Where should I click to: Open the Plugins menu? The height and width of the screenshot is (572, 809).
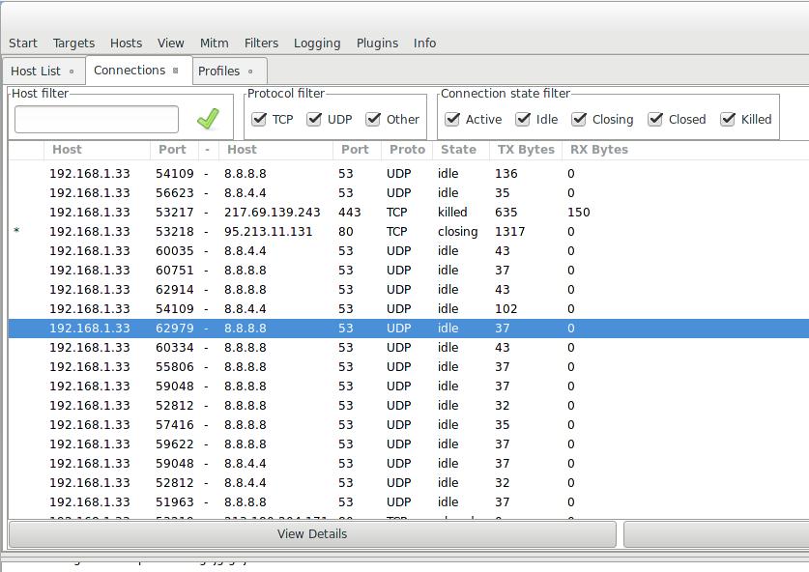click(377, 43)
